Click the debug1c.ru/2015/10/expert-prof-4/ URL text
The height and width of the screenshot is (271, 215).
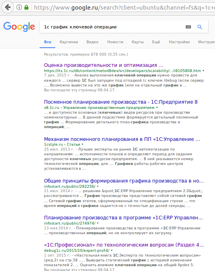tap(77, 251)
